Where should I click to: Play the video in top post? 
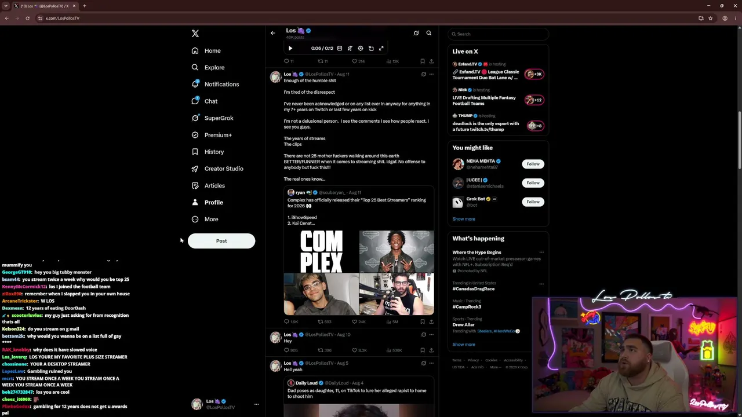(x=290, y=48)
